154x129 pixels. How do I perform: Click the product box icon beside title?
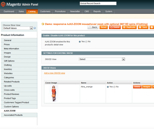(x=43, y=24)
